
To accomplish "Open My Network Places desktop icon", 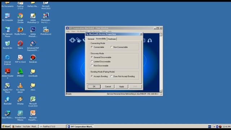I will pos(8,32).
